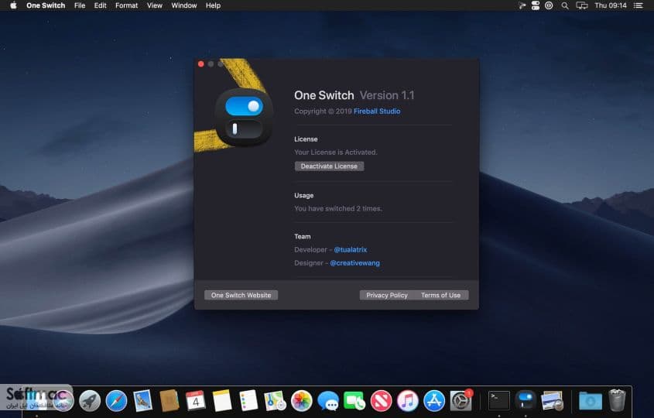Open the Downloads folder in dock

pyautogui.click(x=591, y=401)
